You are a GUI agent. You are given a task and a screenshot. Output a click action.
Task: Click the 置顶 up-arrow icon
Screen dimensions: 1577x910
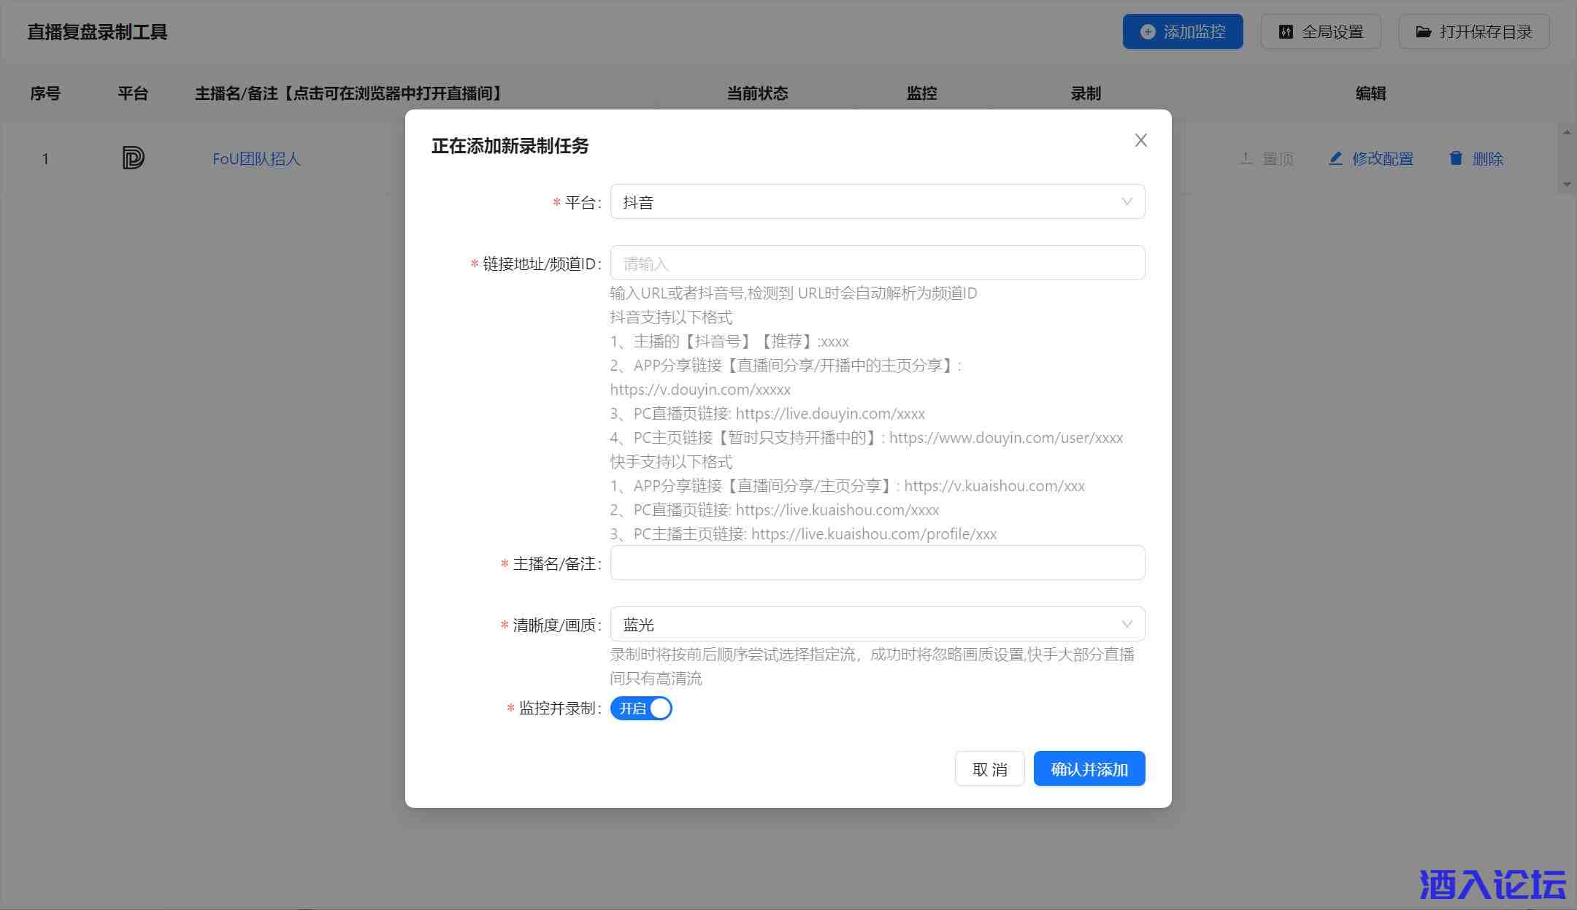[x=1246, y=158]
